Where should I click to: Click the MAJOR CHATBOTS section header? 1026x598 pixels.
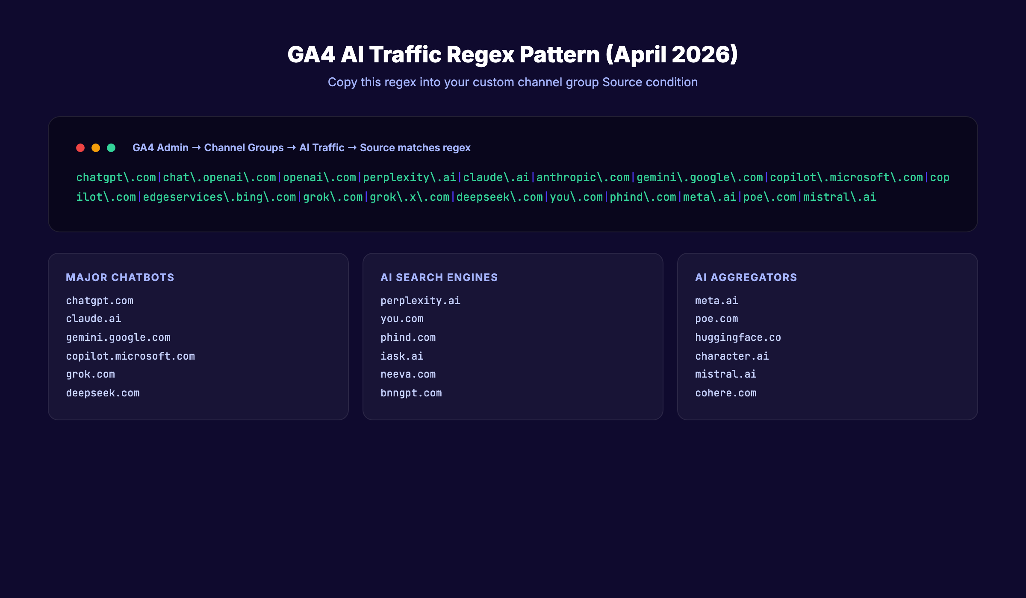(120, 277)
